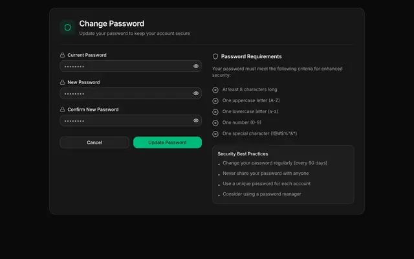Focus the Current Password input field
The image size is (414, 259).
[131, 66]
